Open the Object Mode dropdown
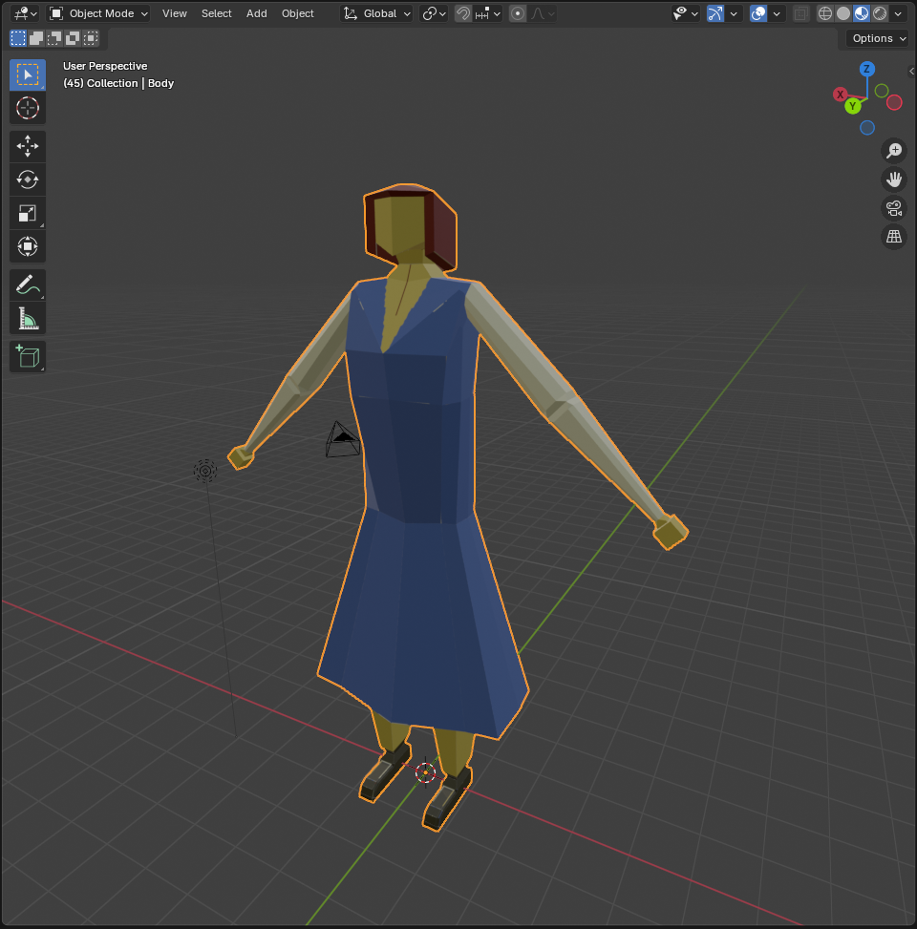This screenshot has width=917, height=929. [x=99, y=13]
